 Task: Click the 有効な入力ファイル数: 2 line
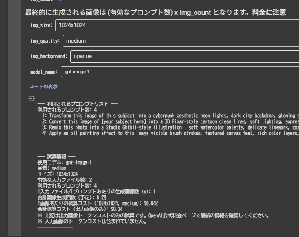click(x=65, y=180)
